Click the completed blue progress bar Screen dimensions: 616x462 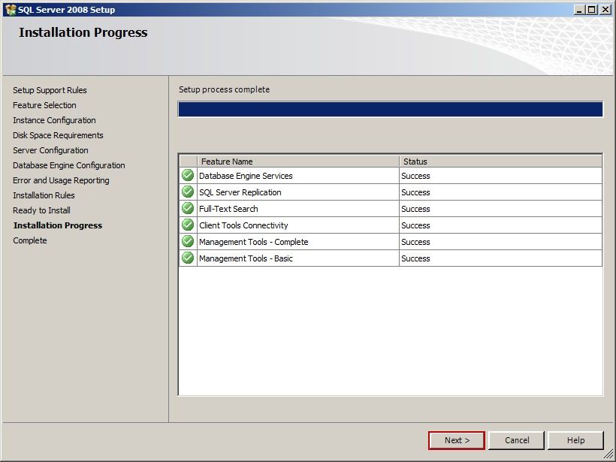coord(390,109)
